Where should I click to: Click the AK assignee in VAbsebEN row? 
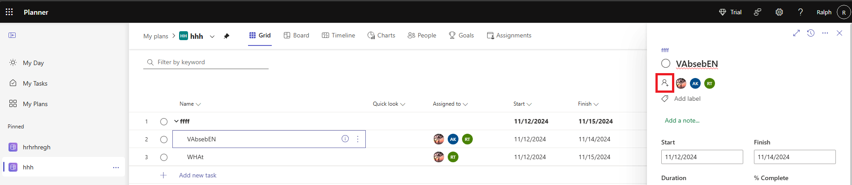(x=453, y=139)
